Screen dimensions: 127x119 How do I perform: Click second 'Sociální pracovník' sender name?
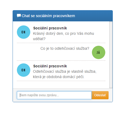(x=50, y=66)
